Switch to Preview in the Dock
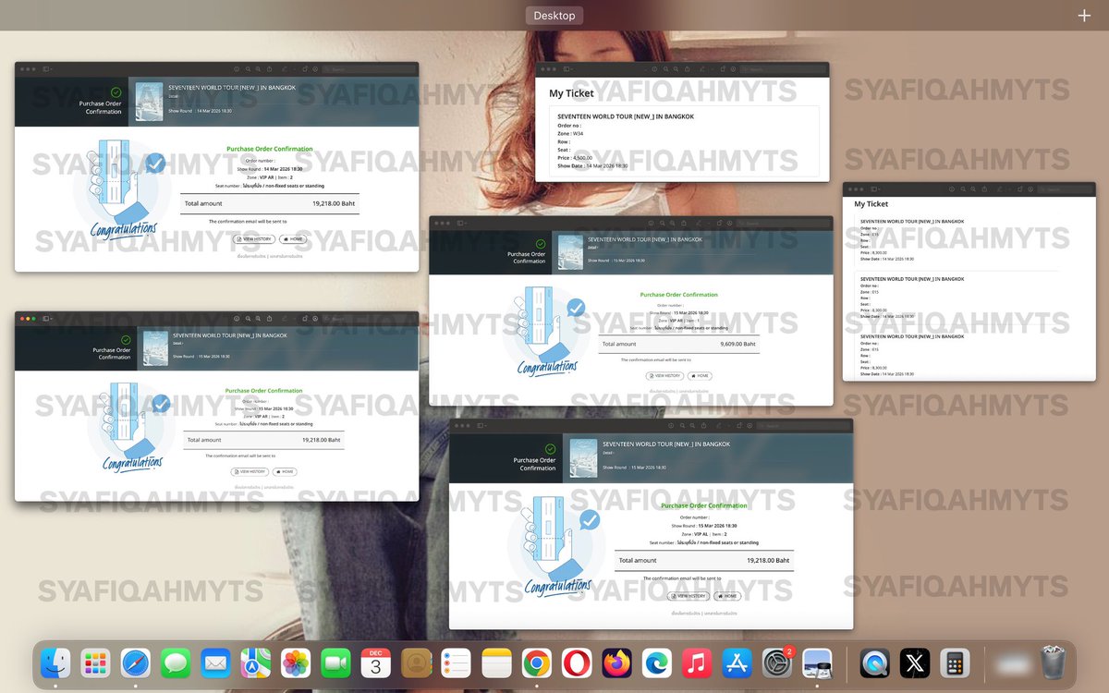 pyautogui.click(x=818, y=663)
